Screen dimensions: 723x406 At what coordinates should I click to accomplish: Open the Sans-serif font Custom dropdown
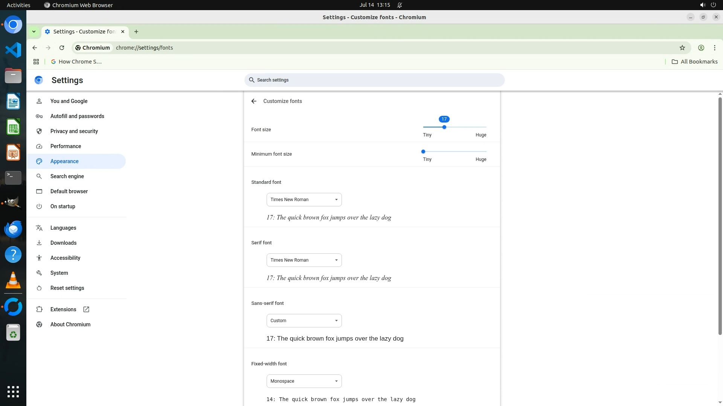coord(304,321)
